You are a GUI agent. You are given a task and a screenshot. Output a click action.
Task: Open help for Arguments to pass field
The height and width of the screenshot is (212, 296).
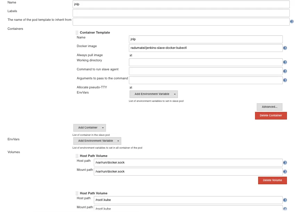coord(285,80)
